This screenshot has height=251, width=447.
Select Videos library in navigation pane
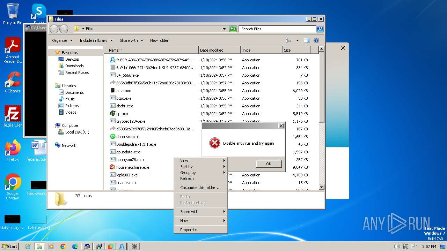point(71,112)
